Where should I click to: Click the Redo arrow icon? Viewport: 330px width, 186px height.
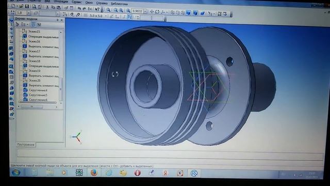tap(84, 9)
